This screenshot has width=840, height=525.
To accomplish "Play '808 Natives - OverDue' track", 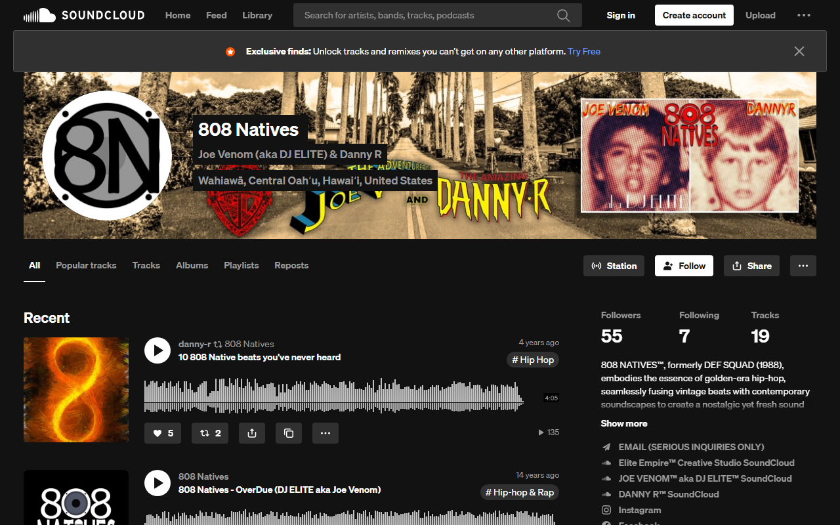I will point(157,483).
